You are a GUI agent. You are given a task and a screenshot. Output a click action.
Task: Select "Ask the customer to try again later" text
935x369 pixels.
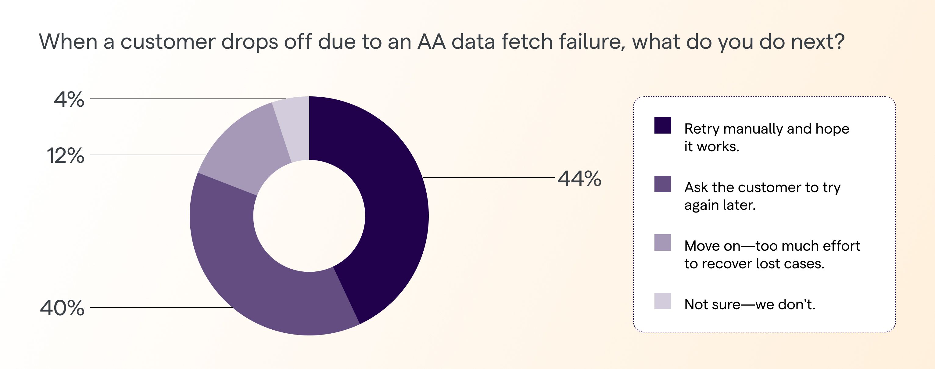761,196
